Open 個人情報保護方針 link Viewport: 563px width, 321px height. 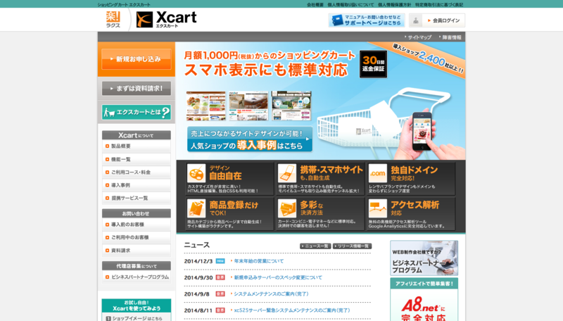394,5
